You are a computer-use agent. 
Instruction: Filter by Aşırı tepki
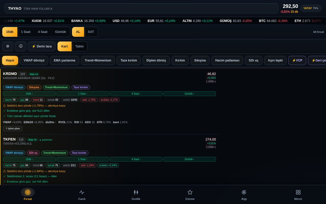275,60
